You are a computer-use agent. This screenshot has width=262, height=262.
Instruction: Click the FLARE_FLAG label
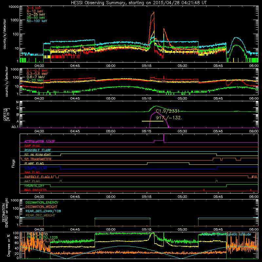tap(34, 163)
